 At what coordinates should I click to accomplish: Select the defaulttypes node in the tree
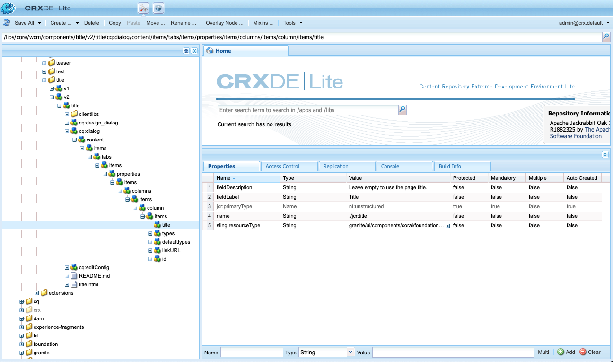[x=176, y=242]
